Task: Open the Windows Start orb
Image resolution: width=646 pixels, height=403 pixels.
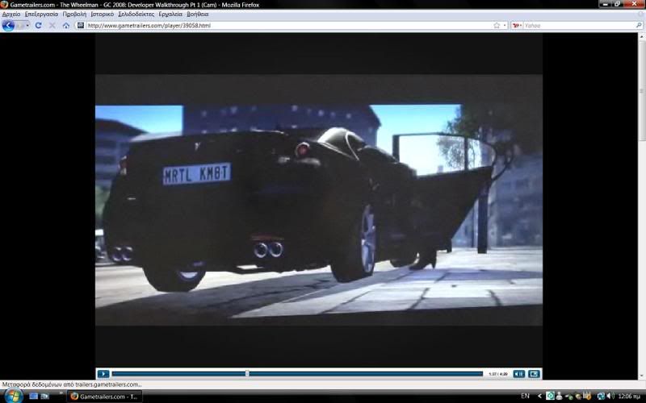Action: point(13,396)
